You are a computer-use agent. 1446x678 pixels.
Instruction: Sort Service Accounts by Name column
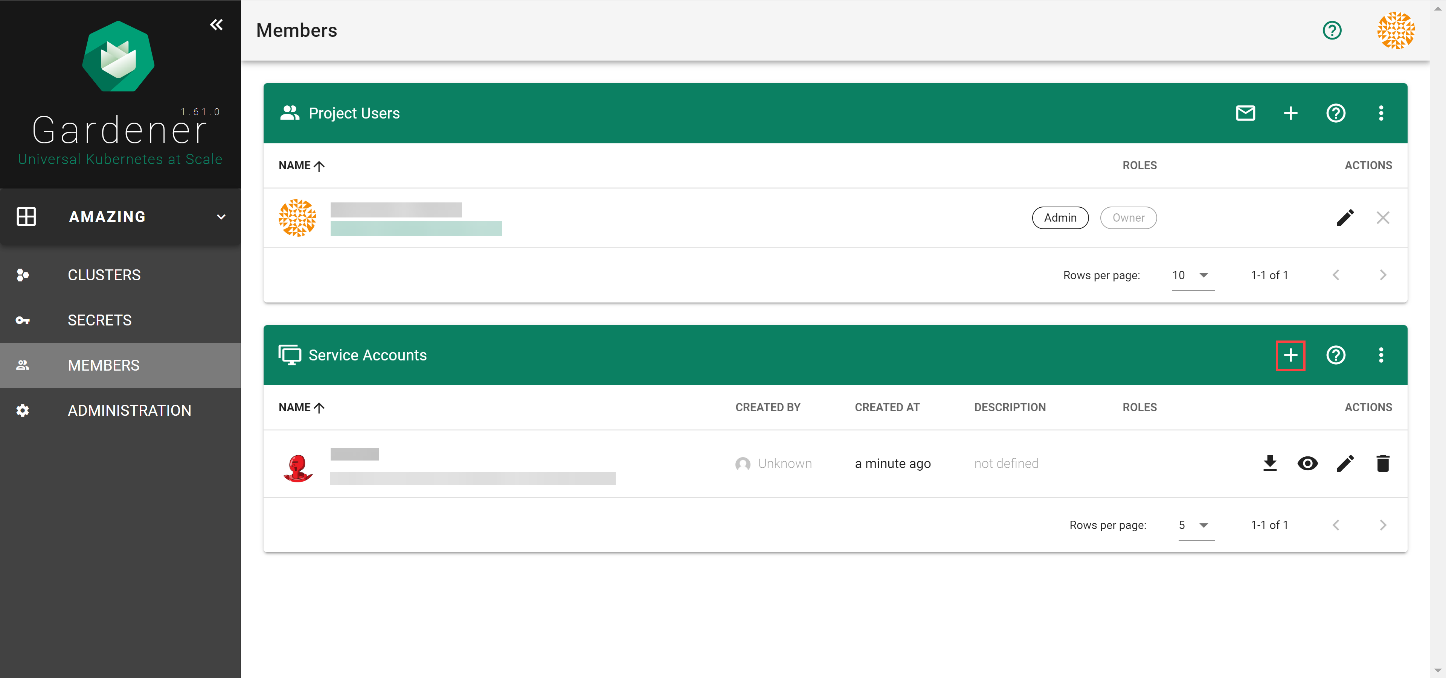(x=301, y=408)
